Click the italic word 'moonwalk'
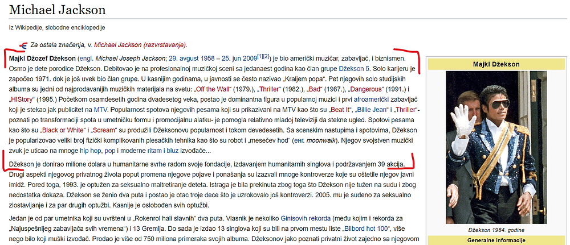Screen dimensions: 570x245 point(321,140)
